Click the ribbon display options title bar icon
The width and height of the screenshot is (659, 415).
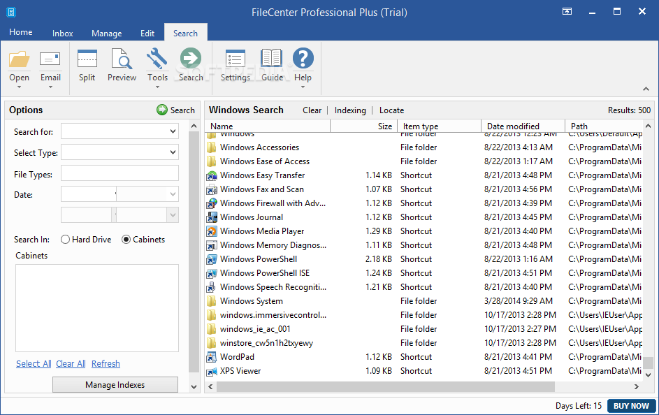(567, 12)
